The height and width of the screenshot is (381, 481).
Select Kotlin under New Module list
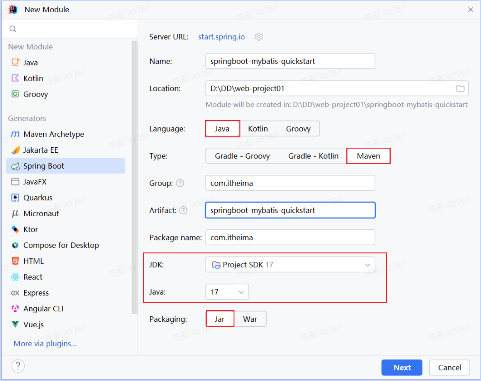pyautogui.click(x=33, y=78)
